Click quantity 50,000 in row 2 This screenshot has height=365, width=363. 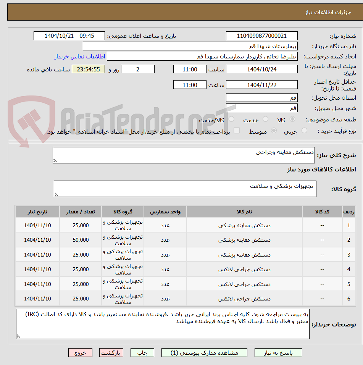(x=81, y=240)
